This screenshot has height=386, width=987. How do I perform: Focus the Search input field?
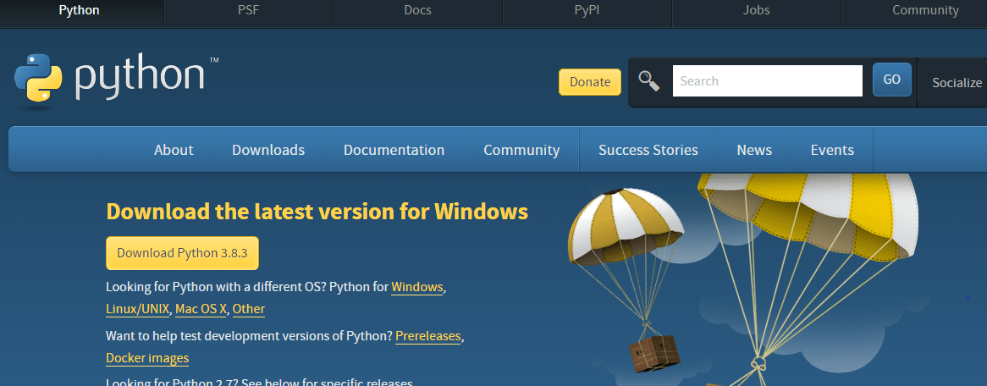pos(767,81)
